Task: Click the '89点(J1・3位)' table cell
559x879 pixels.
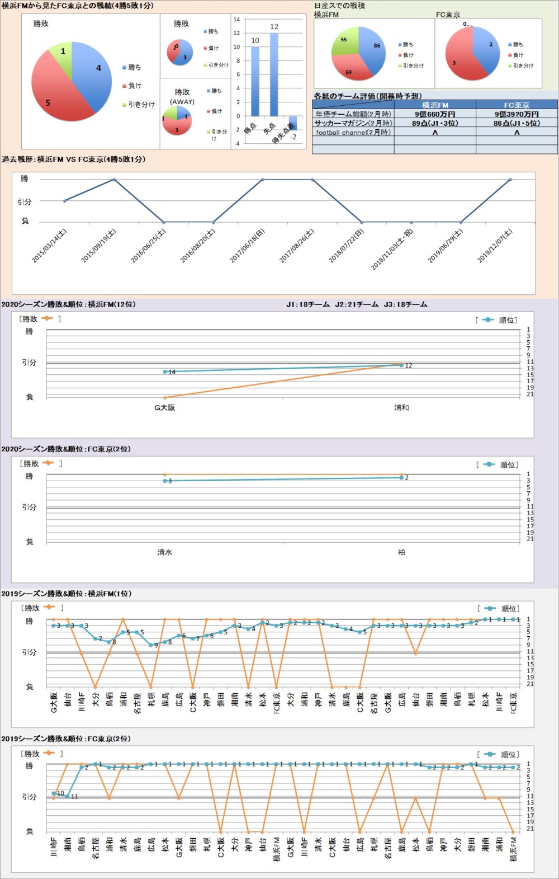Action: point(435,123)
